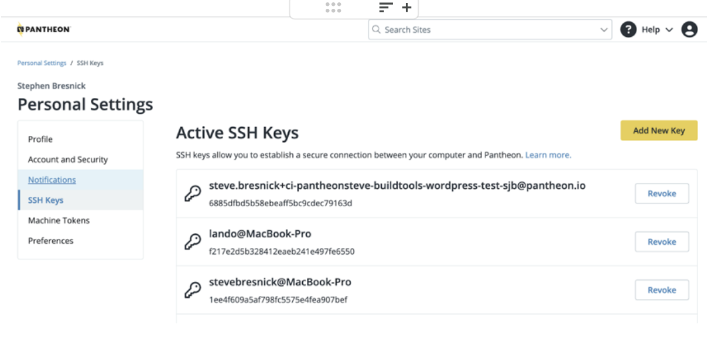
Task: Click the key icon beside lando@MacBook-Pro
Action: point(193,242)
